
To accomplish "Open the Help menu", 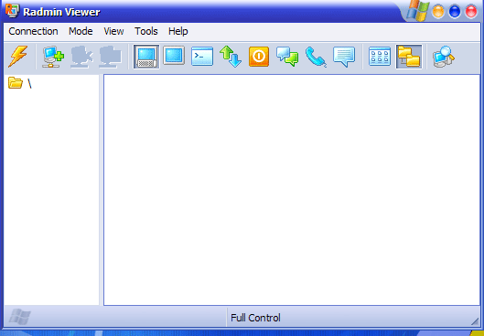I will [178, 31].
